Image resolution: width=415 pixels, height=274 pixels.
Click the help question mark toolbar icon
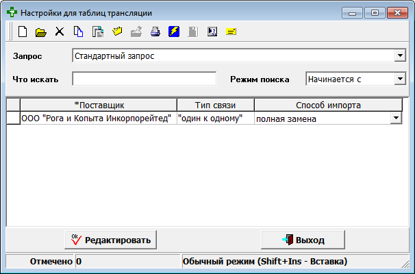pyautogui.click(x=212, y=32)
